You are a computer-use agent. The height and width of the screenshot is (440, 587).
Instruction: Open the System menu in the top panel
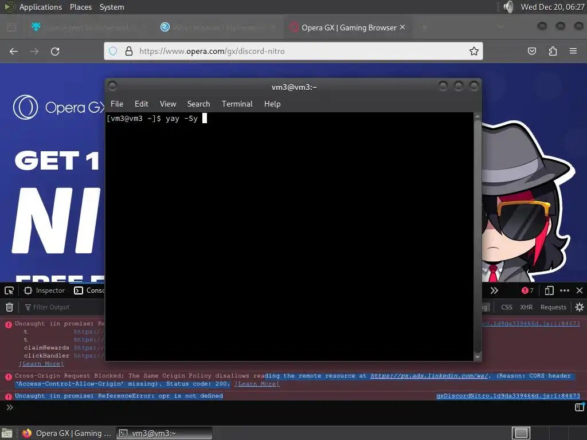(x=112, y=7)
